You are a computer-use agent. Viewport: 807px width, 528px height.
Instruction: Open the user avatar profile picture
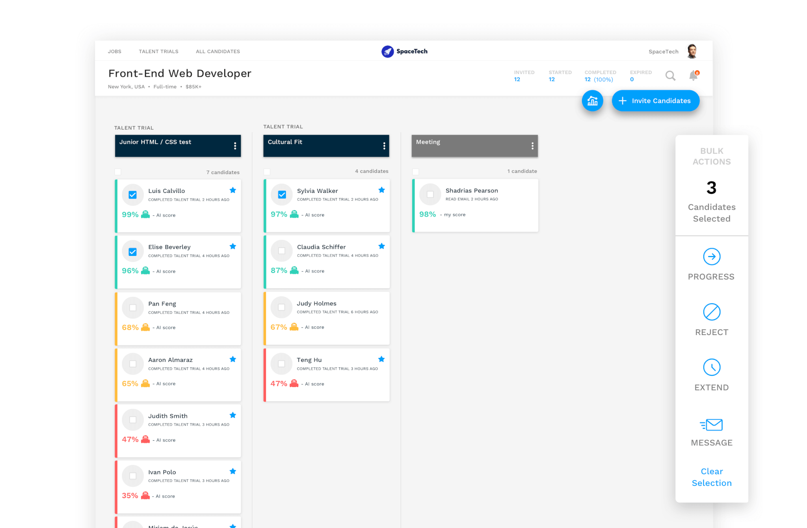click(x=692, y=51)
